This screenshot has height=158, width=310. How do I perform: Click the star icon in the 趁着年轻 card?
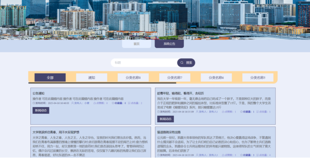point(242,112)
